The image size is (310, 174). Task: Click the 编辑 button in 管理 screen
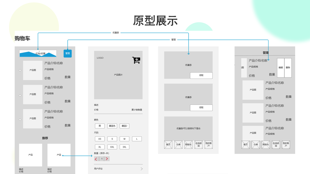coord(281,68)
